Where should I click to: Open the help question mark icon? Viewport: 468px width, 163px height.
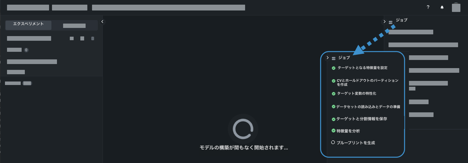(x=428, y=7)
